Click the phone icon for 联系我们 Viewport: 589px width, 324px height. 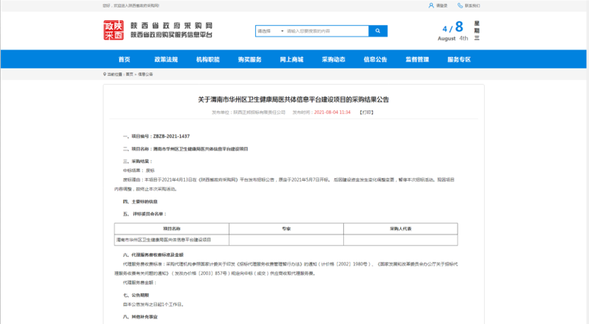[460, 5]
